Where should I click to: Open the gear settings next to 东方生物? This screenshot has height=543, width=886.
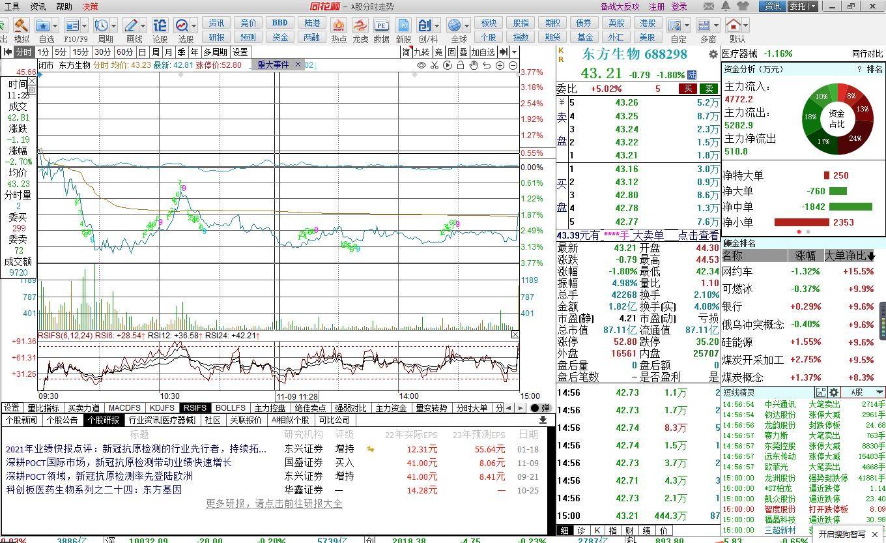[713, 54]
